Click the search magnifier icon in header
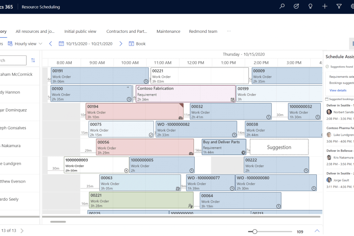Viewport: 354px width, 236px height. point(282,7)
